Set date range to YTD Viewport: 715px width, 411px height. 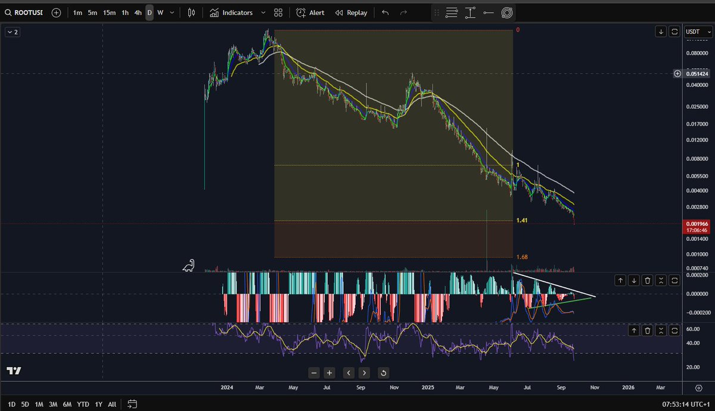click(83, 404)
